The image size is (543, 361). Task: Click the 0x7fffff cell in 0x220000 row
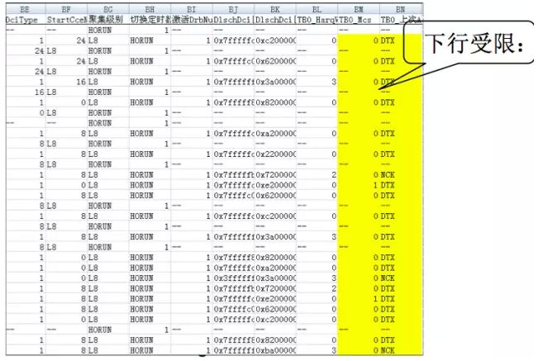pos(233,154)
